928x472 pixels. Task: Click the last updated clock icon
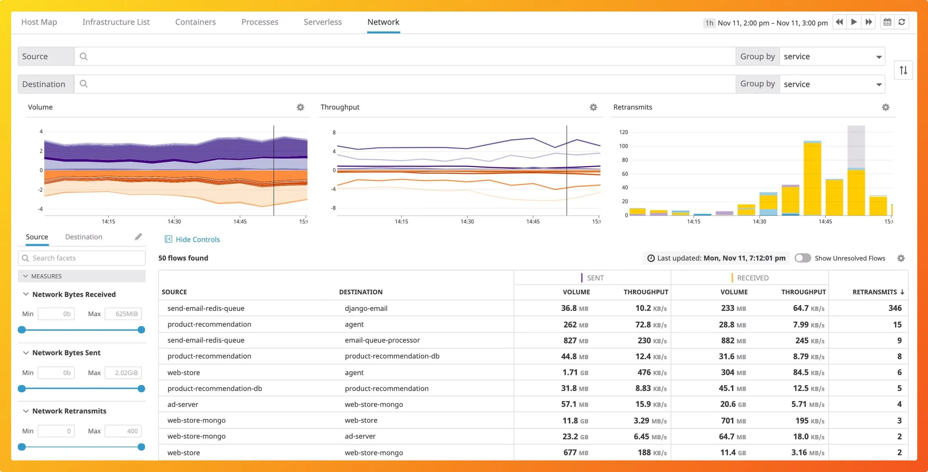click(x=651, y=258)
